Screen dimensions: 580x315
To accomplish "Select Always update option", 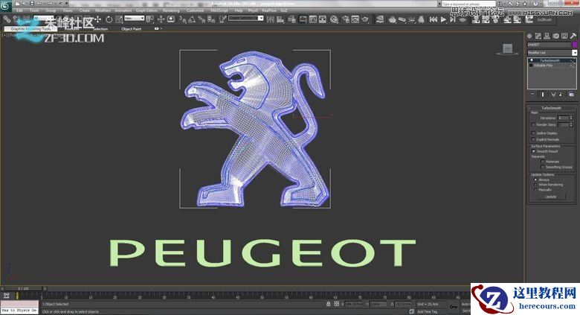I will point(535,179).
